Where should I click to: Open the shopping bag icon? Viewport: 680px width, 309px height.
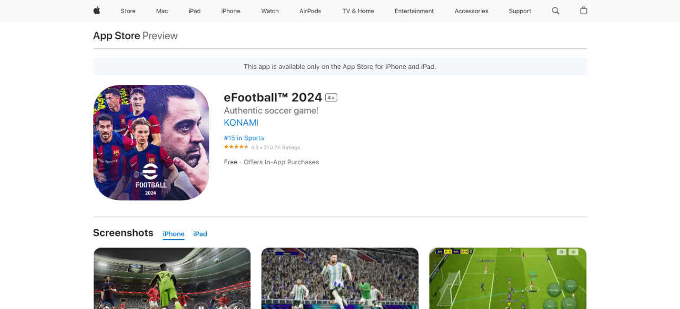[x=583, y=11]
